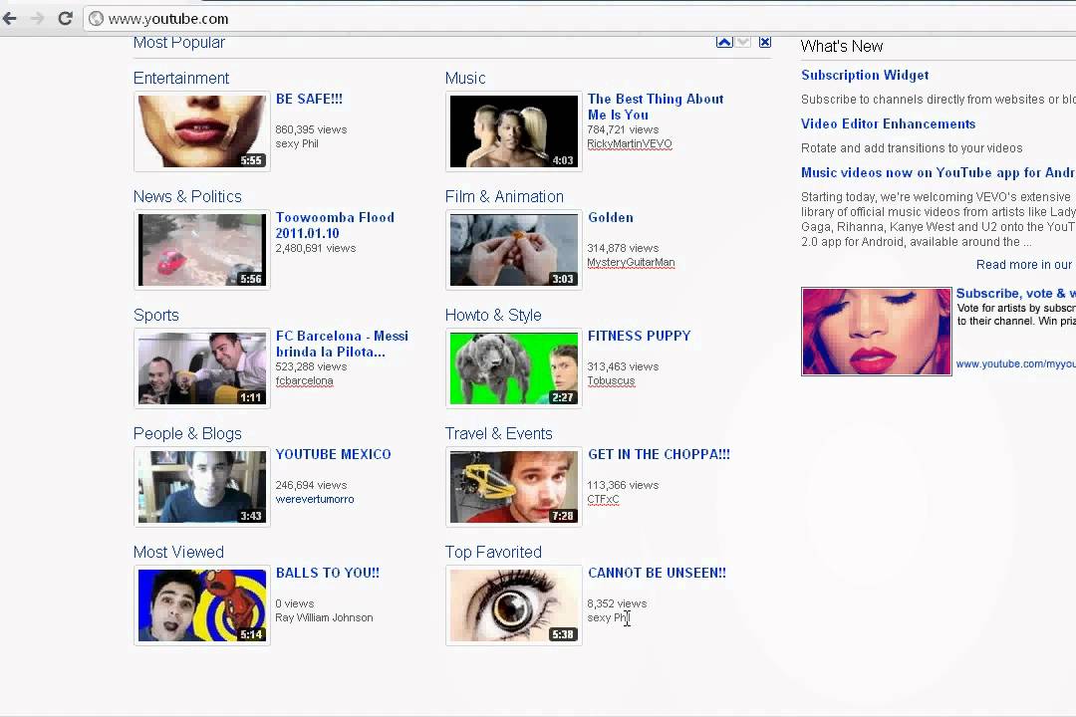
Task: Open the Toowoomba Flood video thumbnail
Action: (x=201, y=250)
